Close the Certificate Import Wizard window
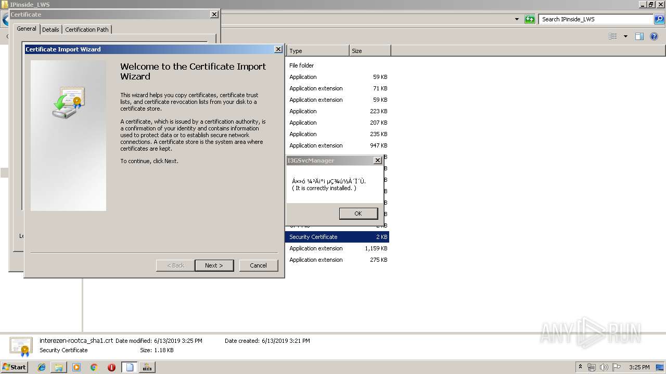This screenshot has width=666, height=374. point(278,49)
